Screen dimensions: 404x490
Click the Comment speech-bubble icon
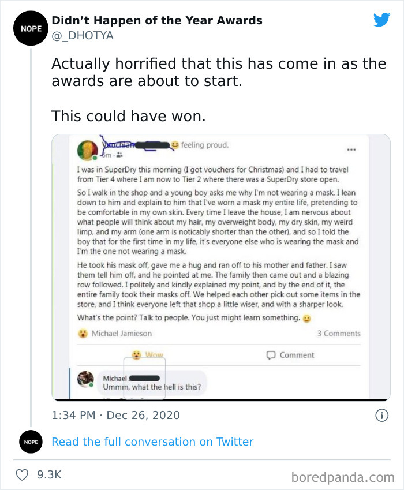tap(271, 355)
